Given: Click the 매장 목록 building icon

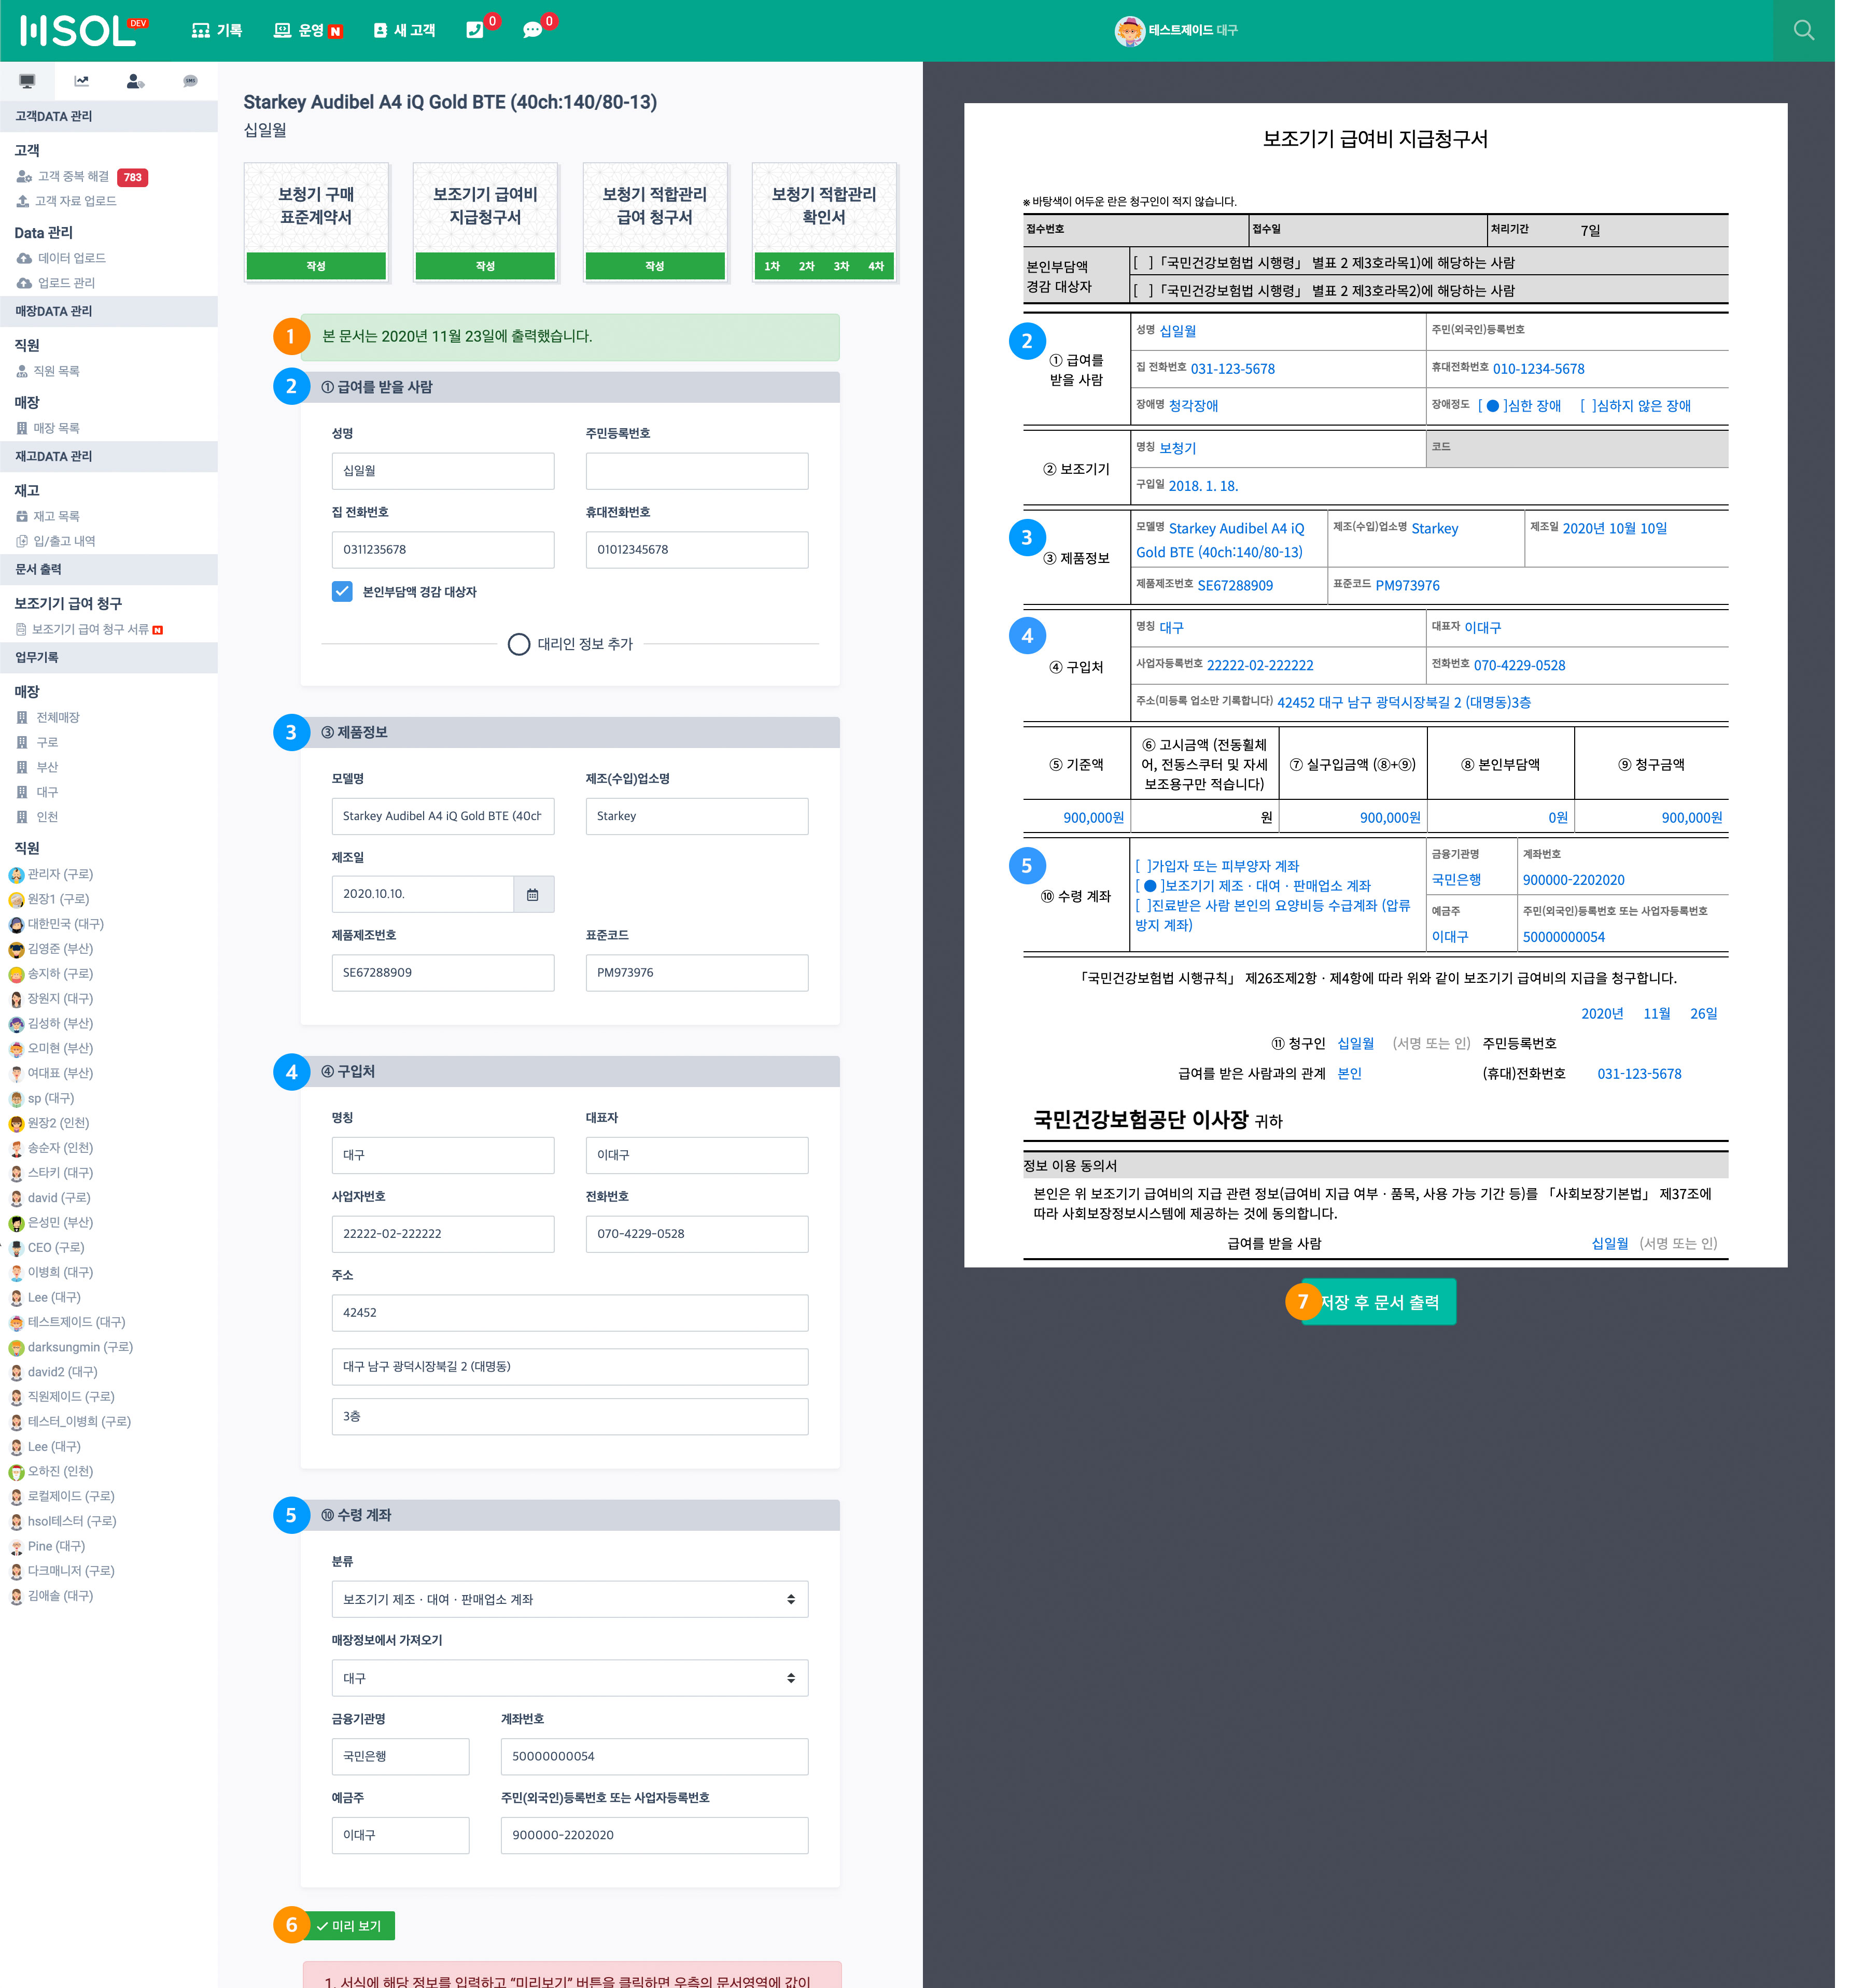Looking at the screenshot, I should point(22,428).
